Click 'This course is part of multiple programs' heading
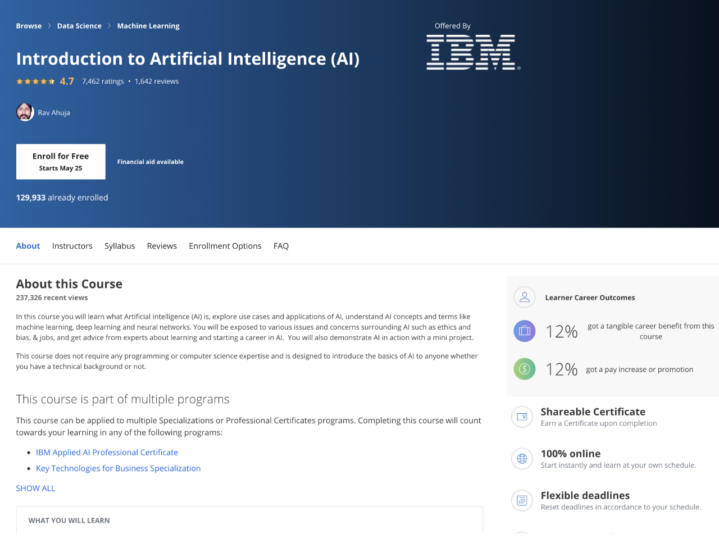 [122, 399]
